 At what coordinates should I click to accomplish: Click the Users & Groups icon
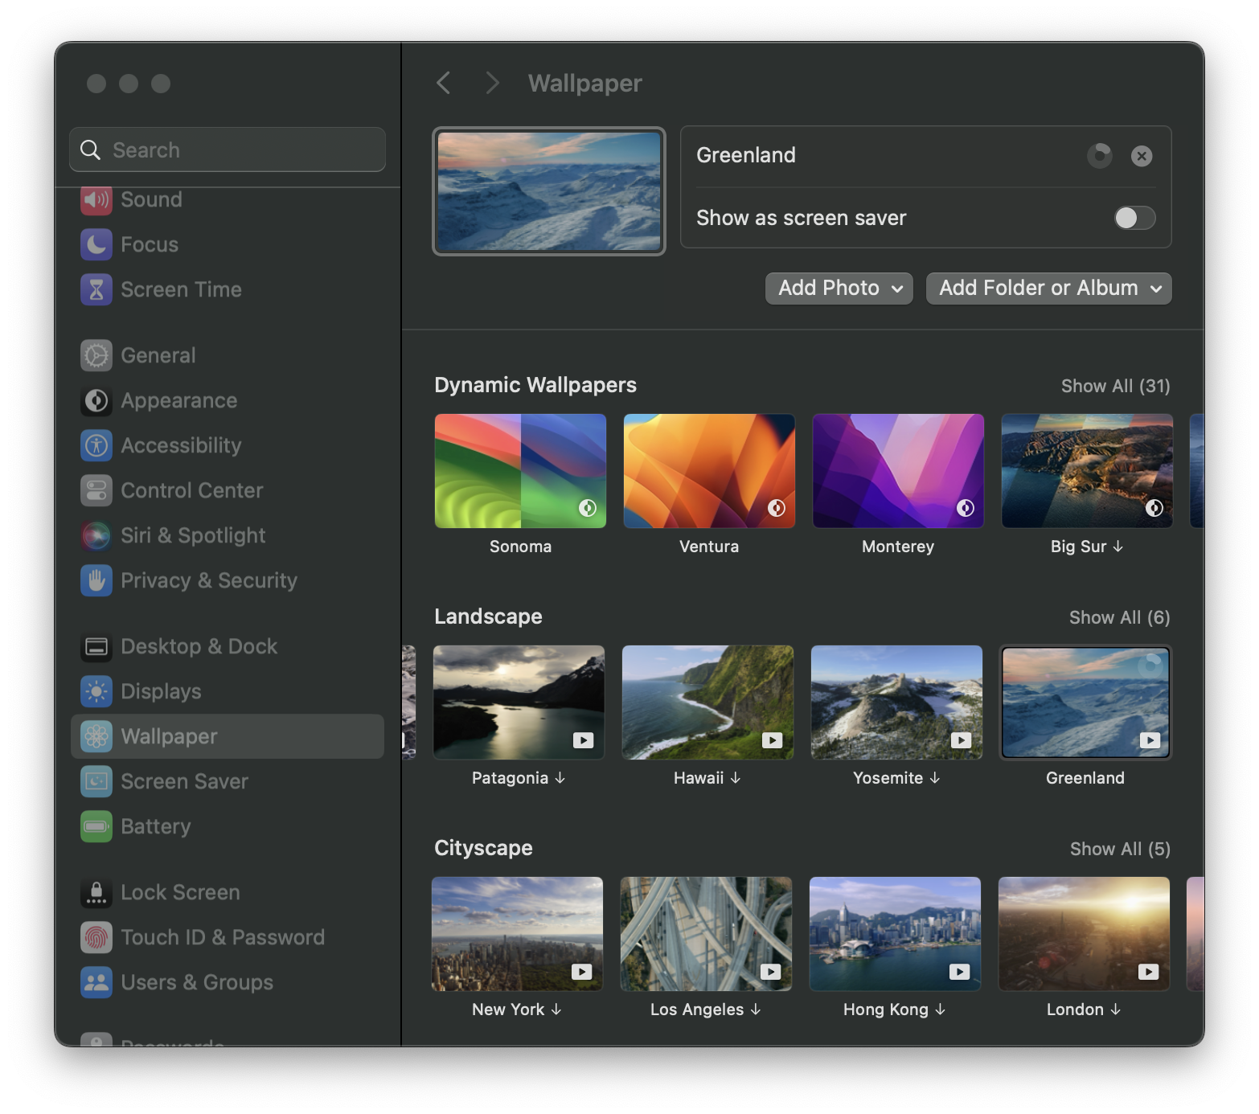pos(96,982)
